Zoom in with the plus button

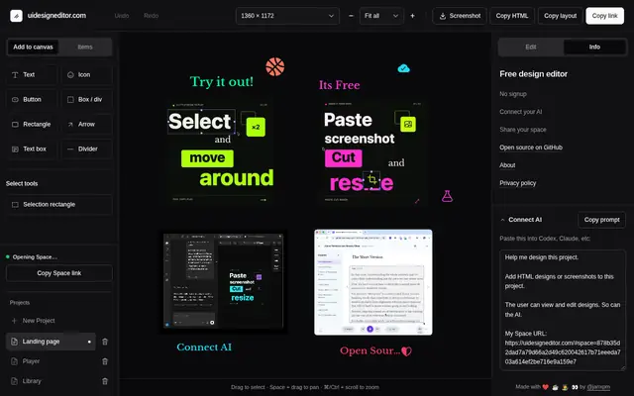[412, 16]
